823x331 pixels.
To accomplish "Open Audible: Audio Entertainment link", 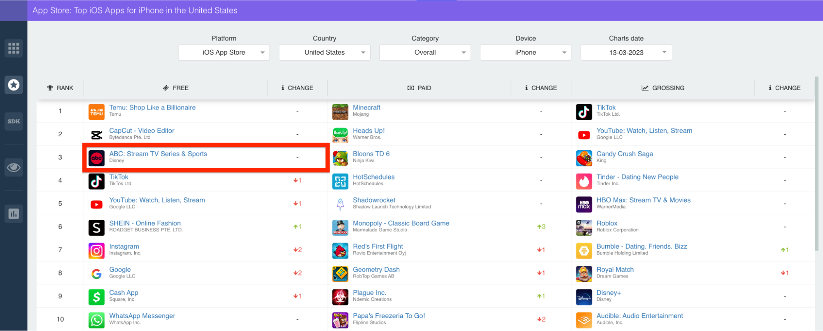I will point(639,316).
